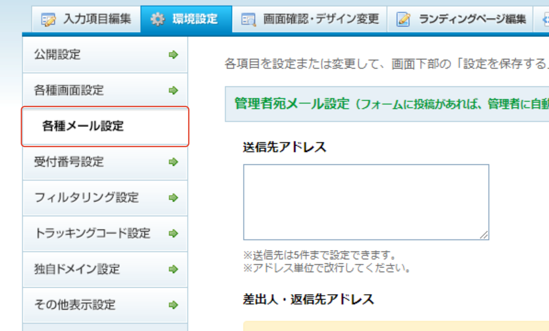Click the 差出人・返信先アドレス label
Viewport: 549px width, 331px height.
[308, 299]
